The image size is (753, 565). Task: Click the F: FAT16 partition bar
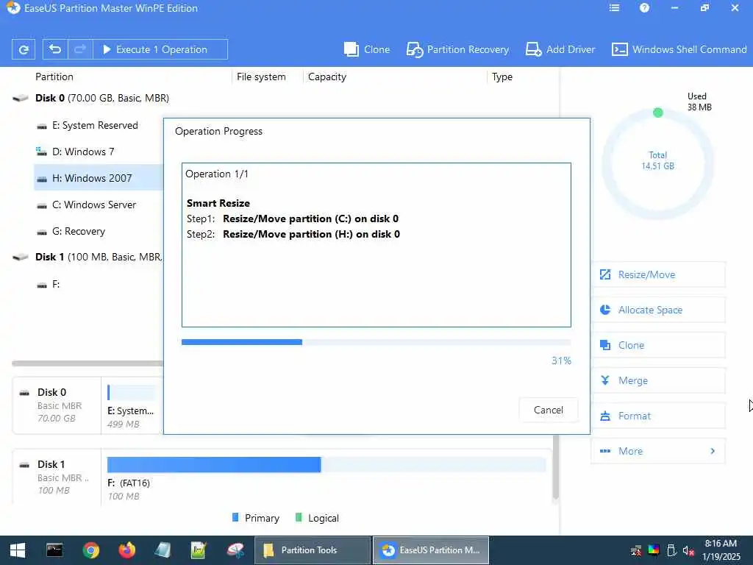[326, 465]
